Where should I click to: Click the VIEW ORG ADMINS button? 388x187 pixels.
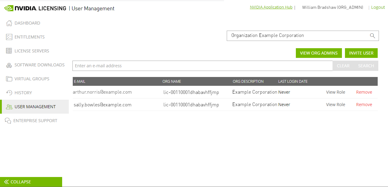(319, 53)
